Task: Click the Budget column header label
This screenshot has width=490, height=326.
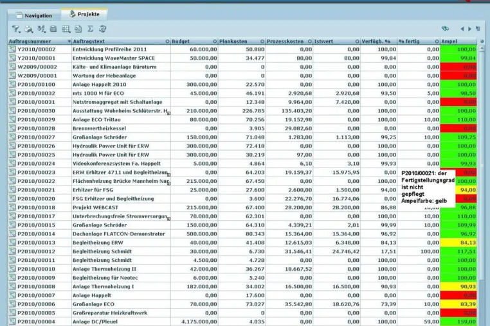Action: [x=181, y=41]
